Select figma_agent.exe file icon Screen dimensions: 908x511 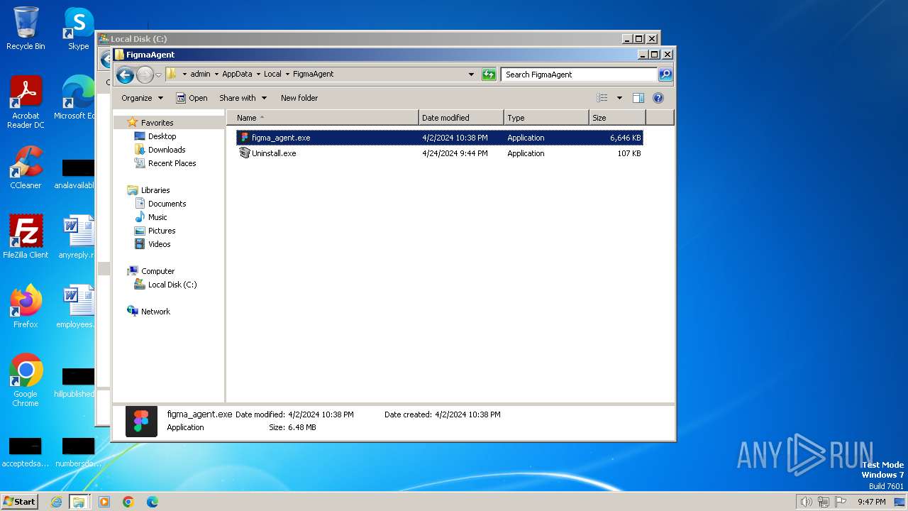tap(244, 138)
